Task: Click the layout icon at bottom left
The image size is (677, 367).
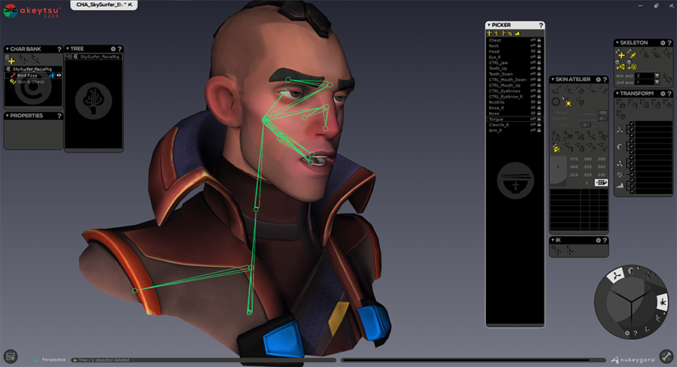Action: [11, 356]
